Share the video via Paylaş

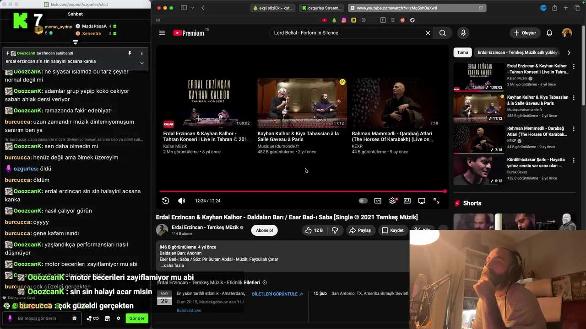[x=360, y=230]
